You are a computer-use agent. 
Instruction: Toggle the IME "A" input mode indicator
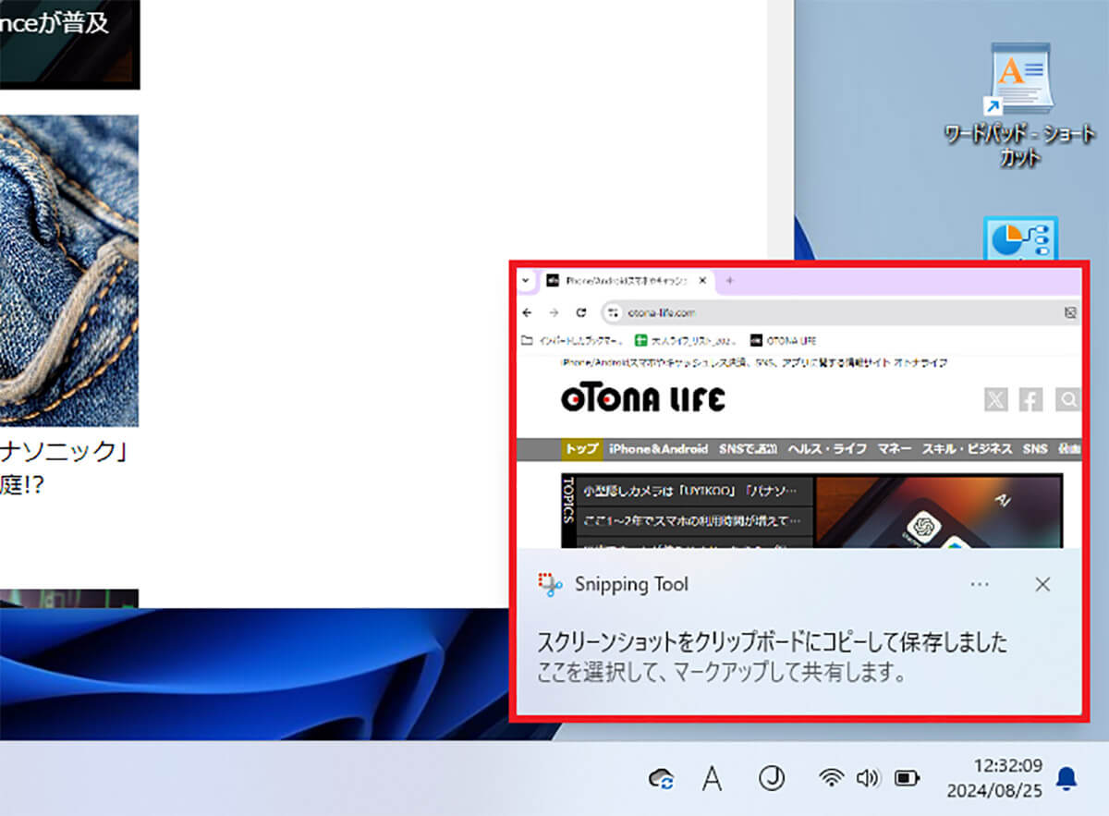pyautogui.click(x=712, y=779)
